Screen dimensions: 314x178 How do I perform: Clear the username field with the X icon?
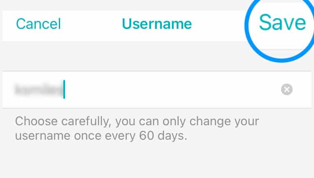287,89
